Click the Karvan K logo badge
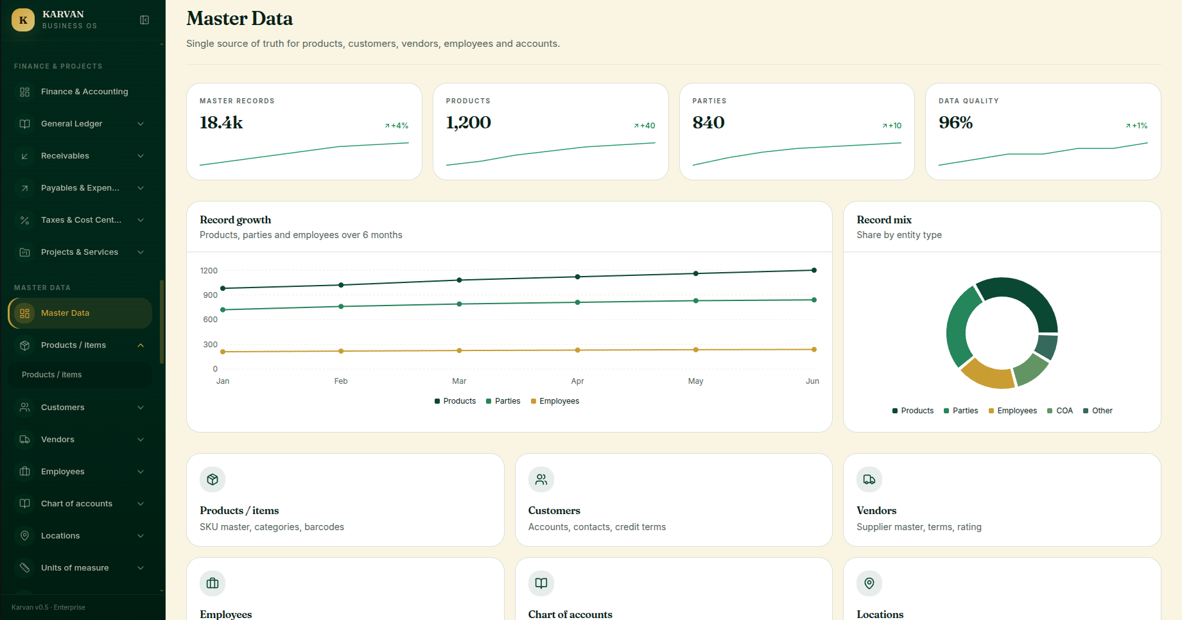The height and width of the screenshot is (620, 1182). click(23, 20)
